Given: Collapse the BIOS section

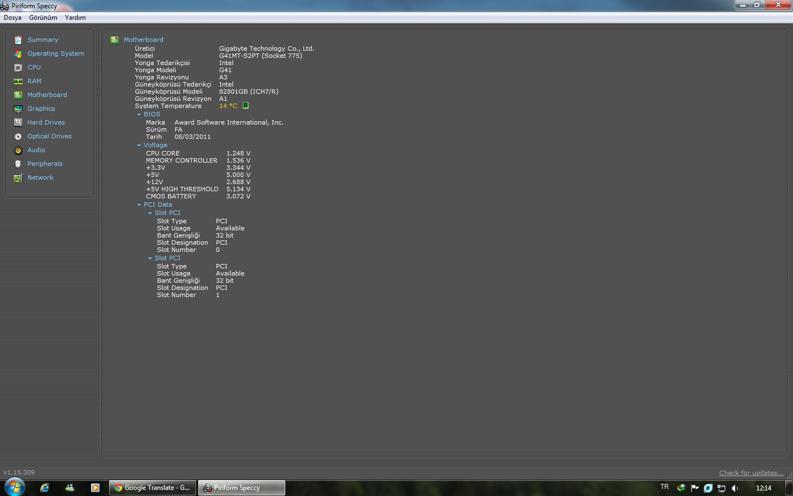Looking at the screenshot, I should point(139,115).
